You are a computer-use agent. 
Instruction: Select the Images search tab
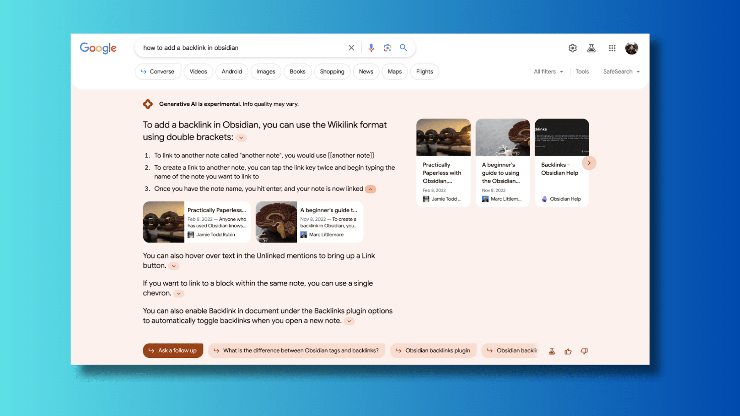(x=265, y=71)
